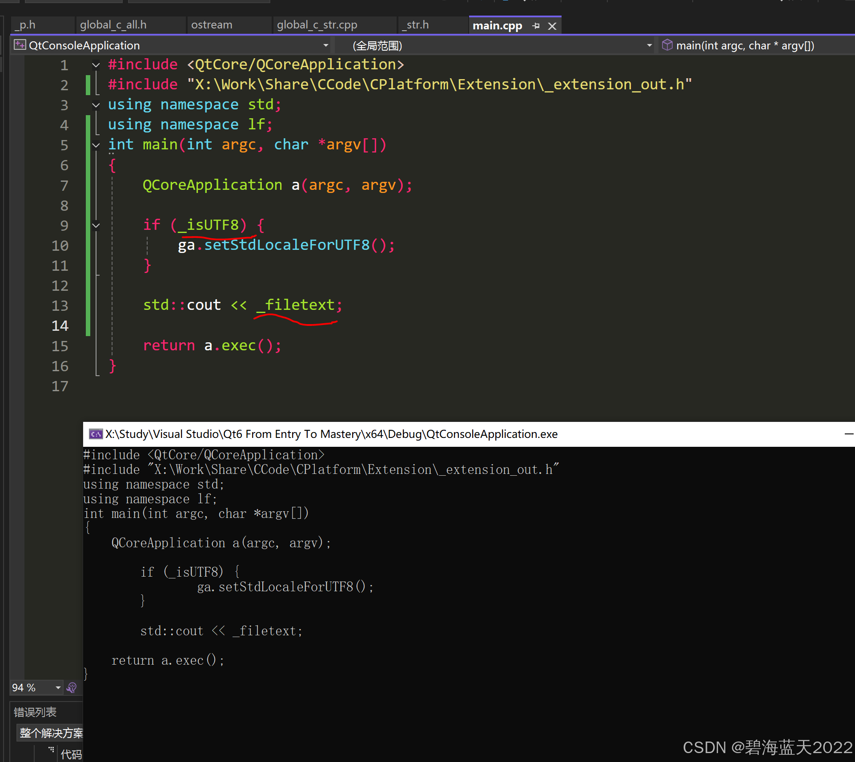Open the QtConsoleApplication project dropdown
The image size is (855, 762).
pos(325,45)
